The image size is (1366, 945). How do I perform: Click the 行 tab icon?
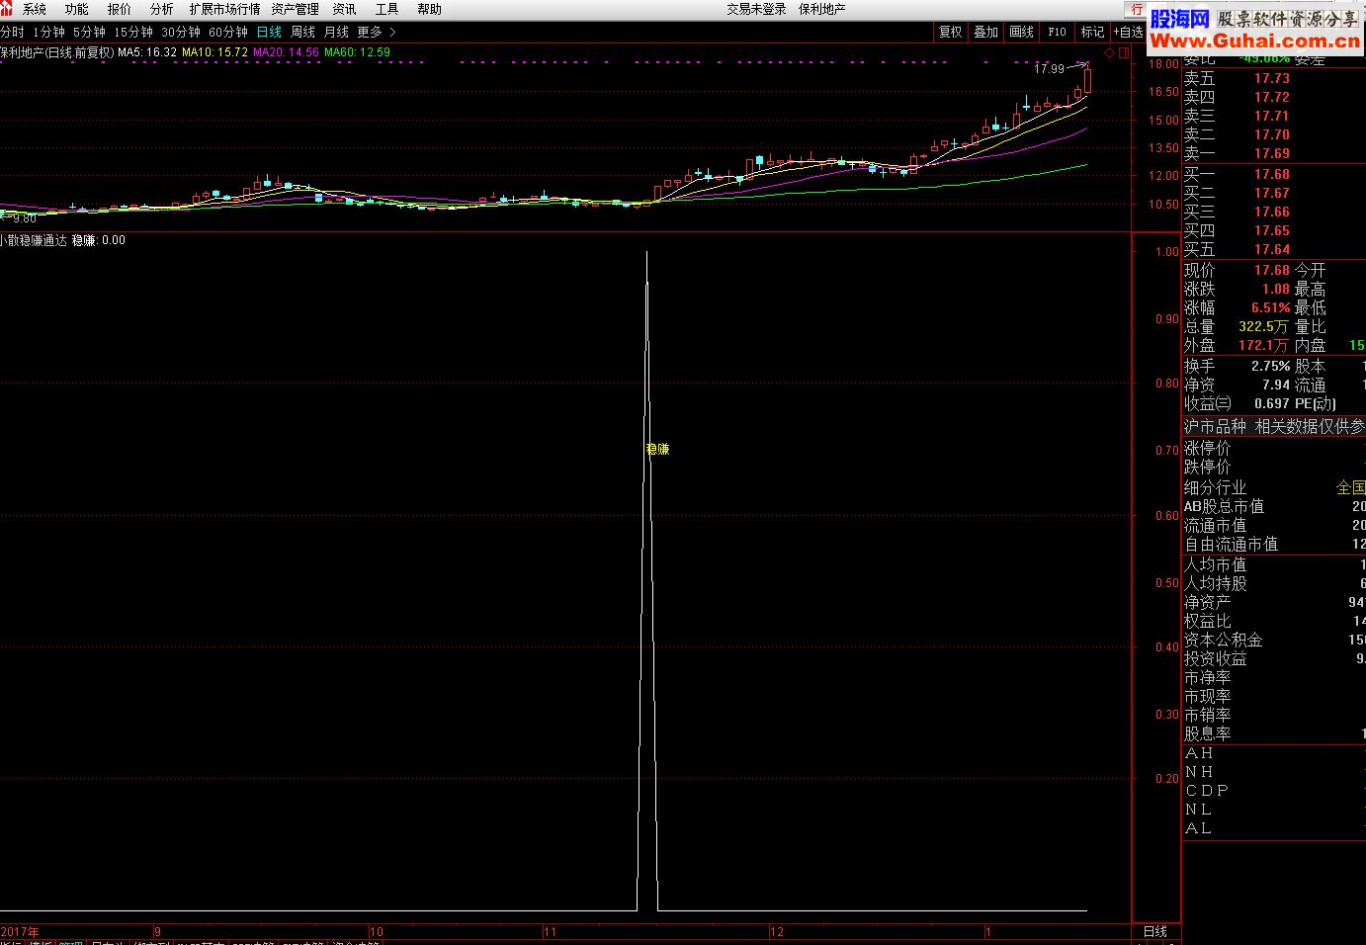tap(1137, 9)
